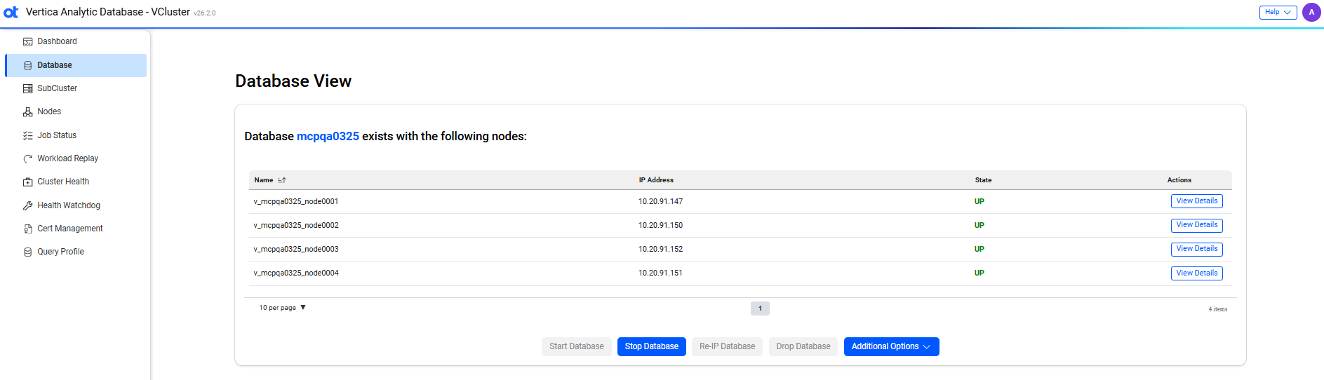Click version label v26.2.0
Screen dimensions: 1324x380
205,13
